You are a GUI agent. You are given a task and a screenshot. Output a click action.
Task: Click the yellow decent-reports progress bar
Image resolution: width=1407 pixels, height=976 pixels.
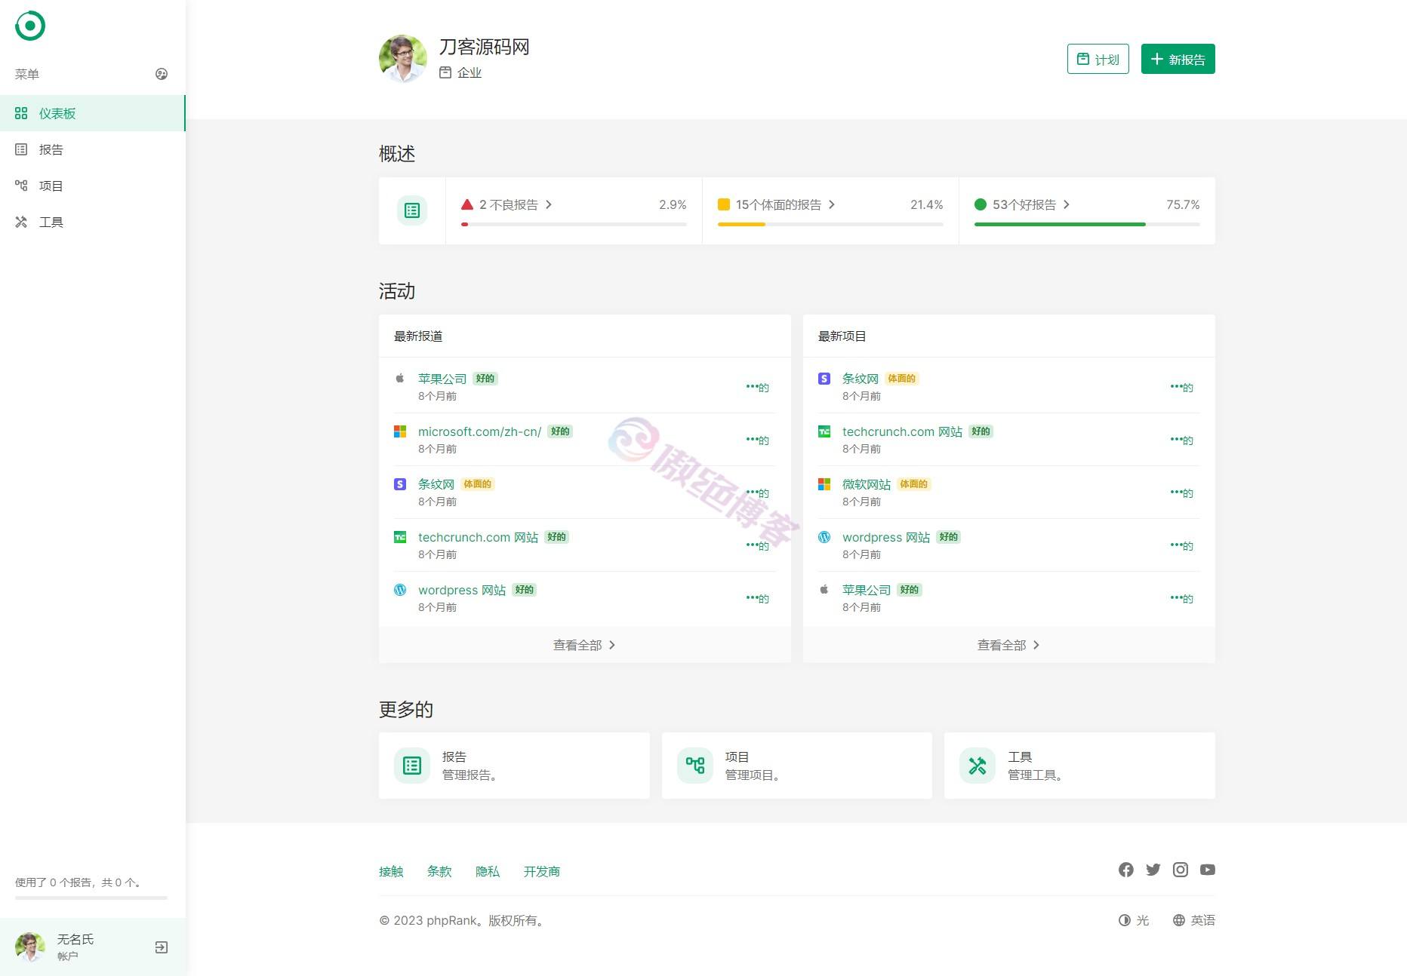click(830, 224)
